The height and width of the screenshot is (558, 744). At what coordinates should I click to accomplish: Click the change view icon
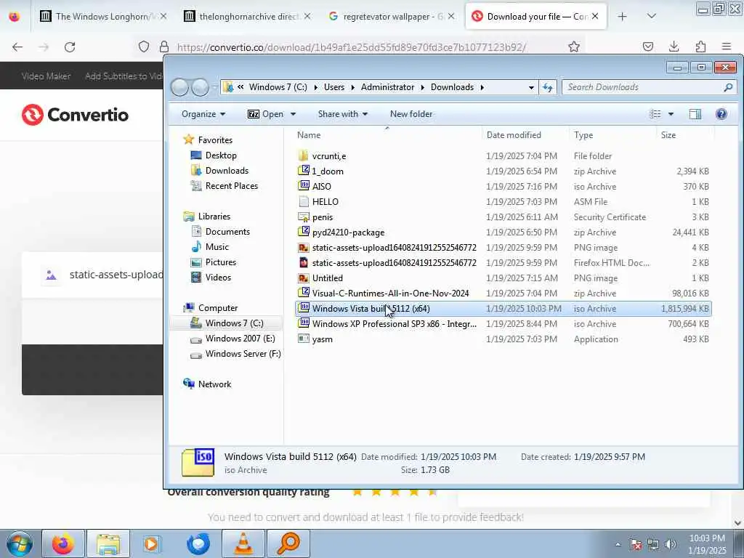[655, 114]
